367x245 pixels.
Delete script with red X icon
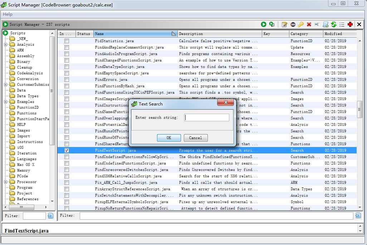pyautogui.click(x=309, y=24)
